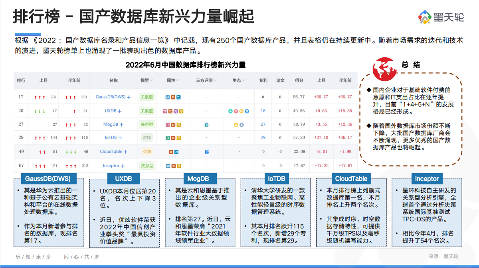Click the cloud attribute icon in GaussDB(DWS) row
Image resolution: width=479 pixels, height=268 pixels.
178,97
